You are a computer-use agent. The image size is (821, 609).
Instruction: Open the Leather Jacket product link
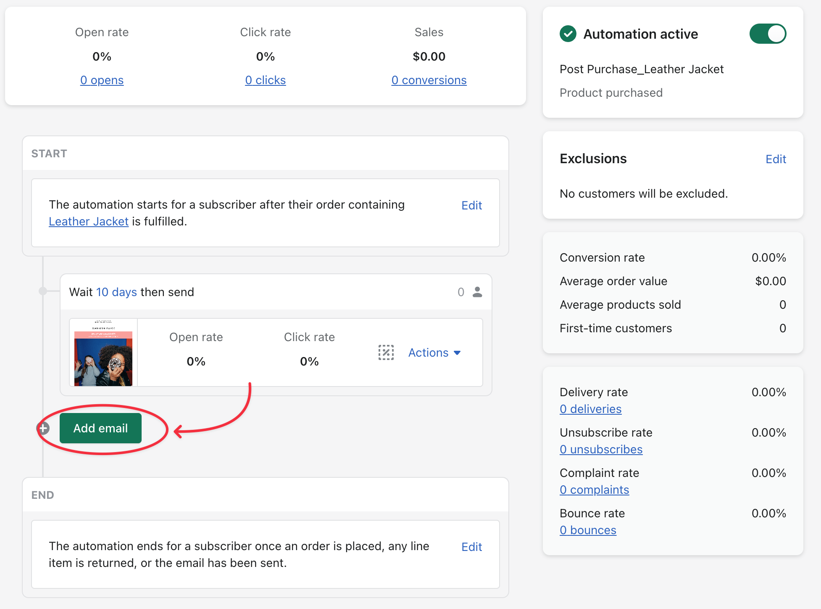click(x=88, y=221)
